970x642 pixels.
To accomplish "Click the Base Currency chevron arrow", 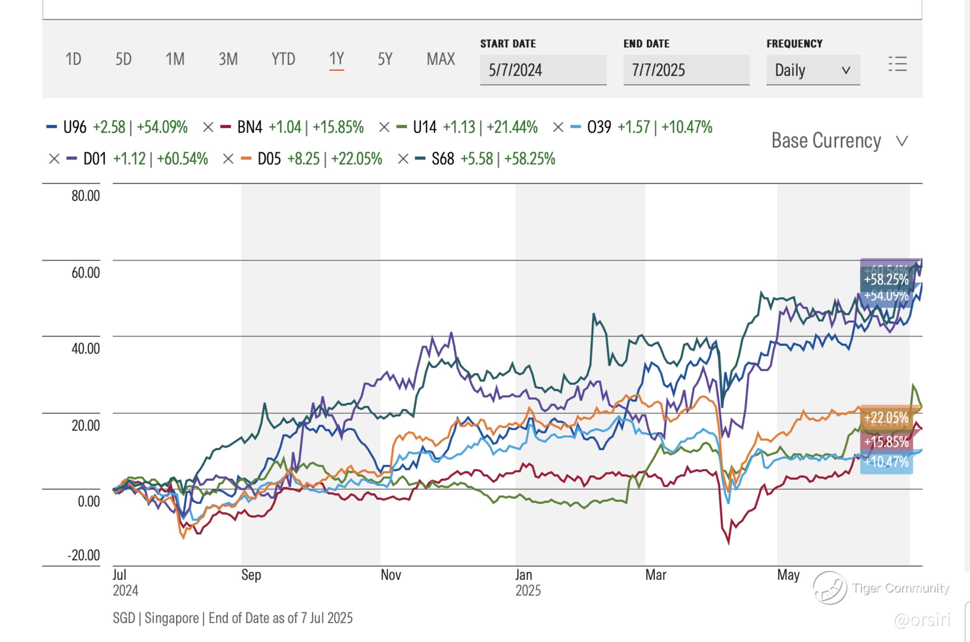I will tap(902, 142).
